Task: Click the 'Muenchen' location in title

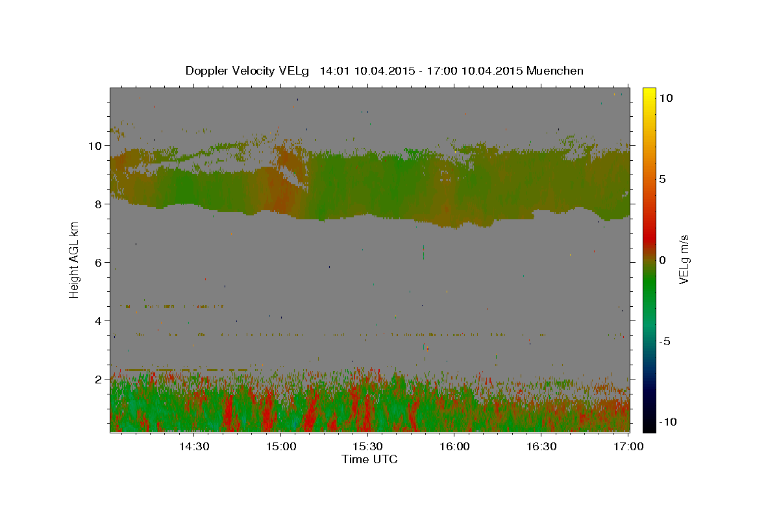Action: click(555, 71)
